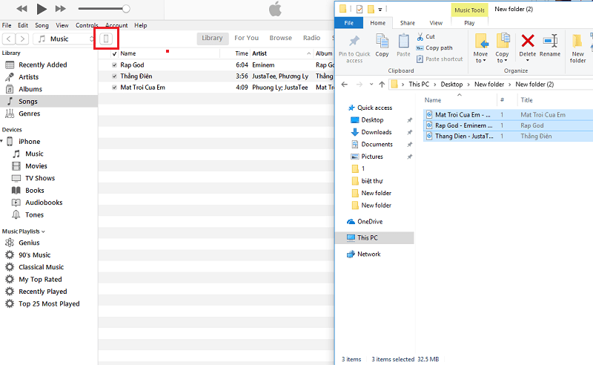Switch to Explorer Share ribbon tab
593x365 pixels.
coord(407,23)
